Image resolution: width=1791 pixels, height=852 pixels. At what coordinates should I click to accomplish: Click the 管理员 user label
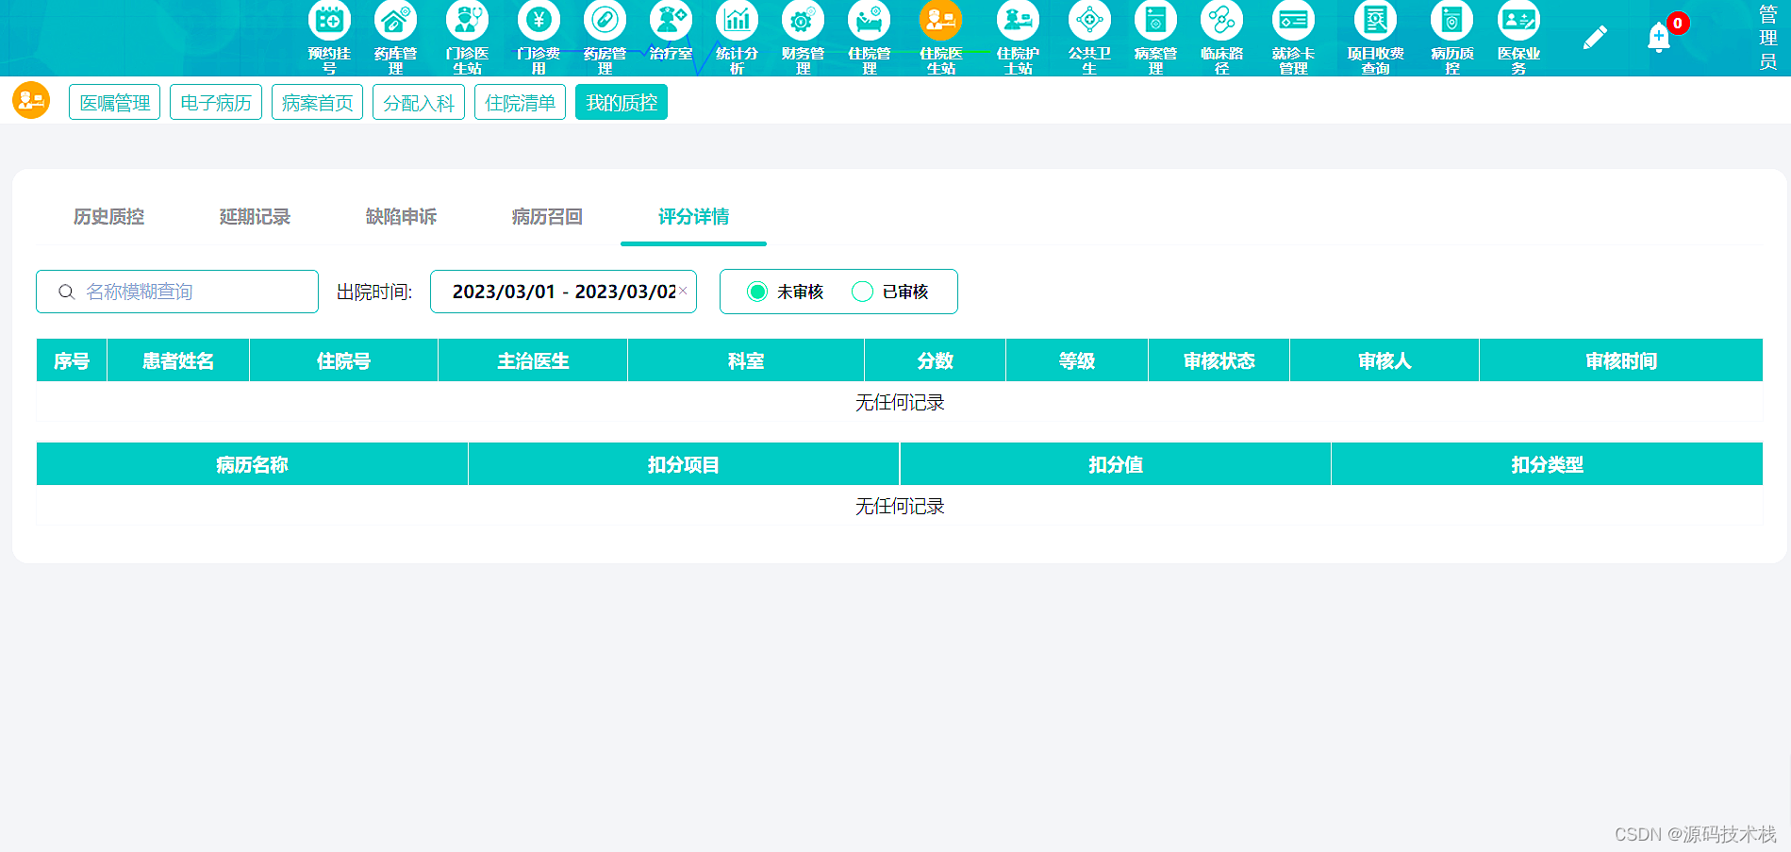click(x=1768, y=38)
